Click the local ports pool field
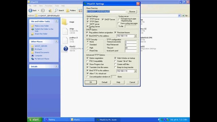 131,51
